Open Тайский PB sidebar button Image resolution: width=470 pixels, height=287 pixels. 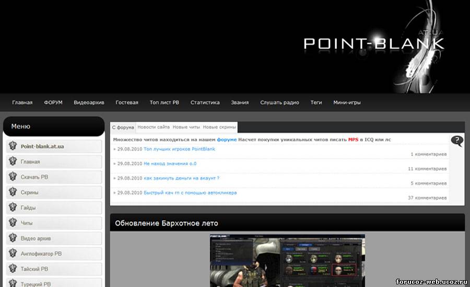click(x=54, y=269)
